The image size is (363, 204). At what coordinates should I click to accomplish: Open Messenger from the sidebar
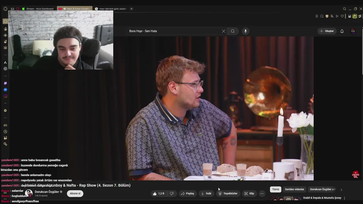click(x=5, y=90)
